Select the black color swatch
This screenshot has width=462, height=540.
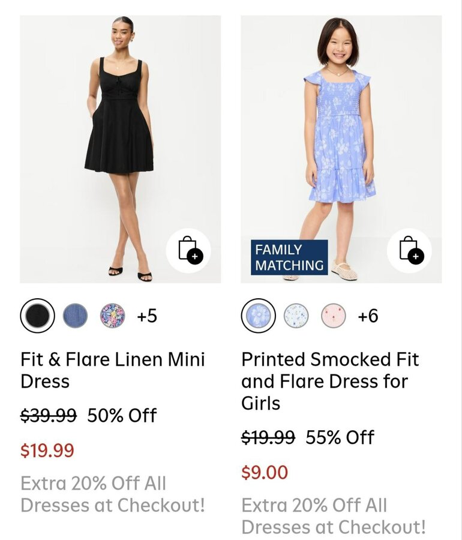tap(37, 316)
